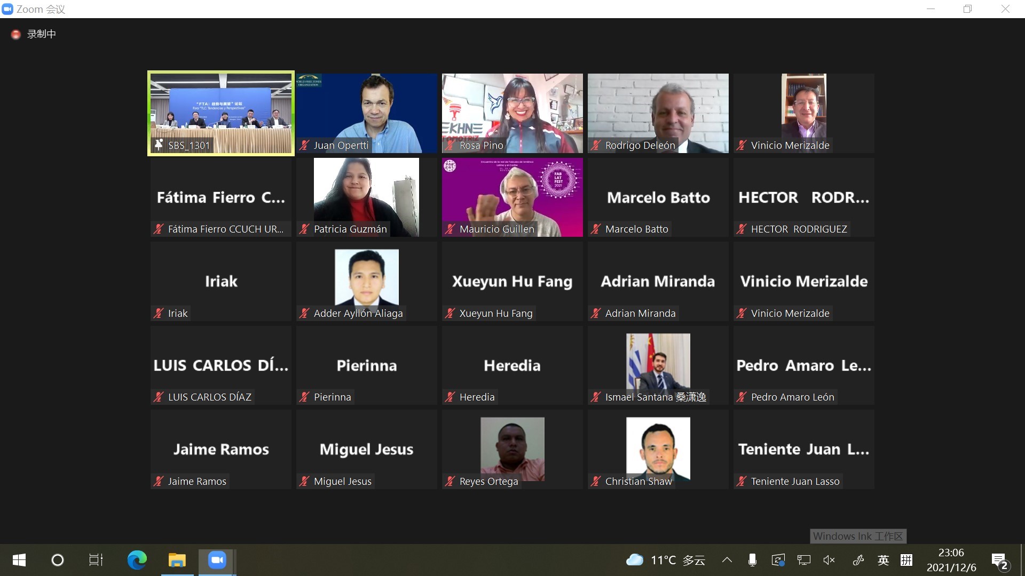
Task: Click the Windows Ink workspace pen icon
Action: [x=858, y=560]
